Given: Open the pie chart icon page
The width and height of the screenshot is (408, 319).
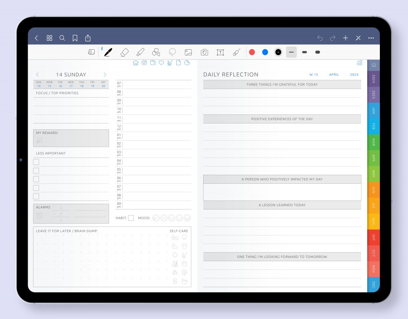Looking at the screenshot, I should pyautogui.click(x=187, y=63).
